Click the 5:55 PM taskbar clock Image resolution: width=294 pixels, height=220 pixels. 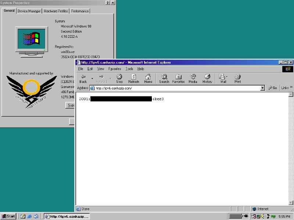284,216
